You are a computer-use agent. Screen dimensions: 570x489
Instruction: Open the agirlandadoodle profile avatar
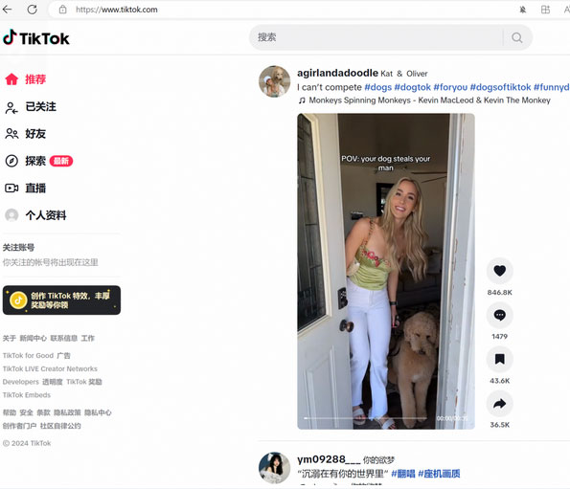(x=274, y=81)
